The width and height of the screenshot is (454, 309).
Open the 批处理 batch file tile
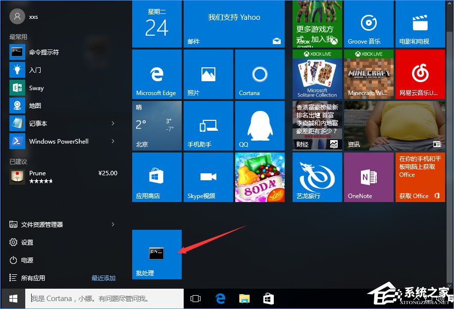[x=156, y=255]
